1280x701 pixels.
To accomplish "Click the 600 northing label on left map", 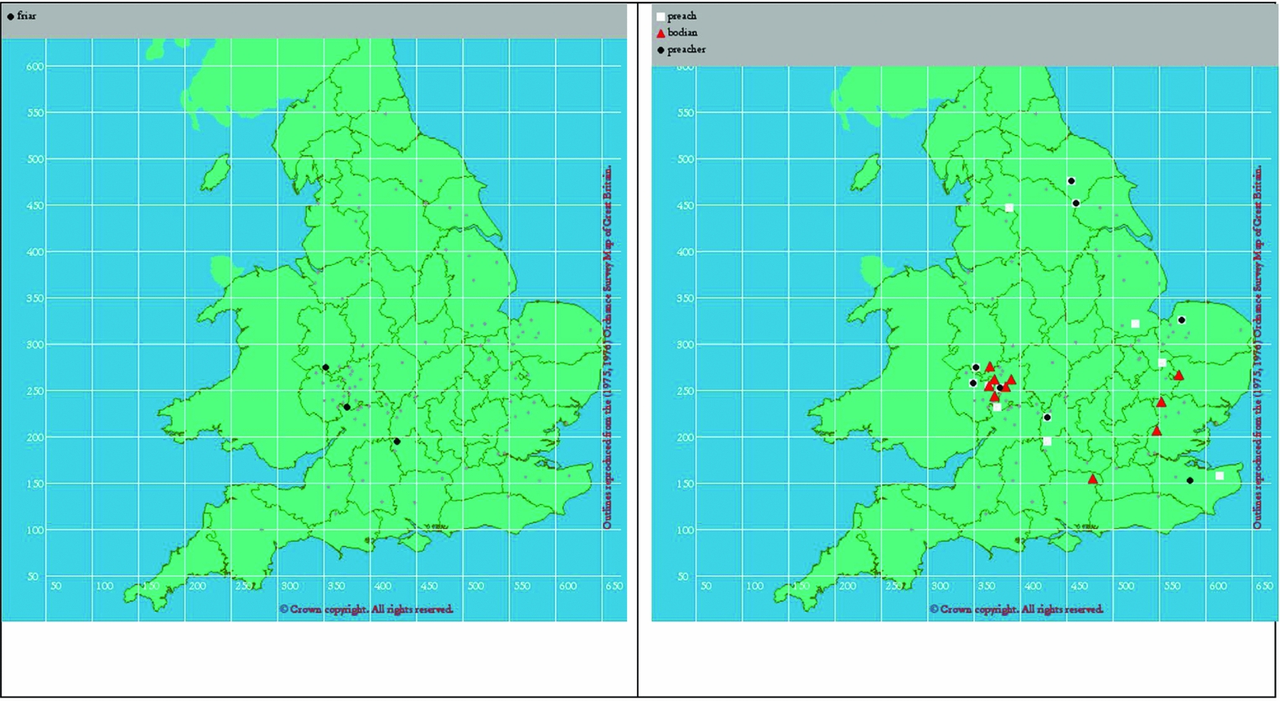I will click(x=34, y=66).
